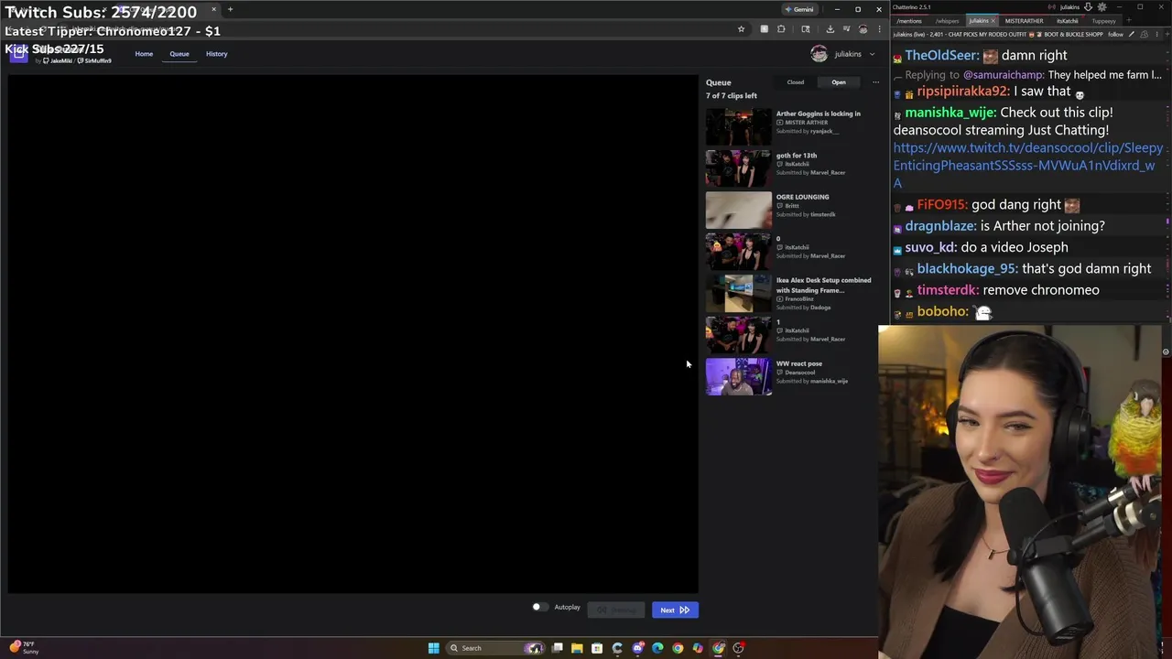
Task: Open Microsoft Store from taskbar
Action: 597,648
